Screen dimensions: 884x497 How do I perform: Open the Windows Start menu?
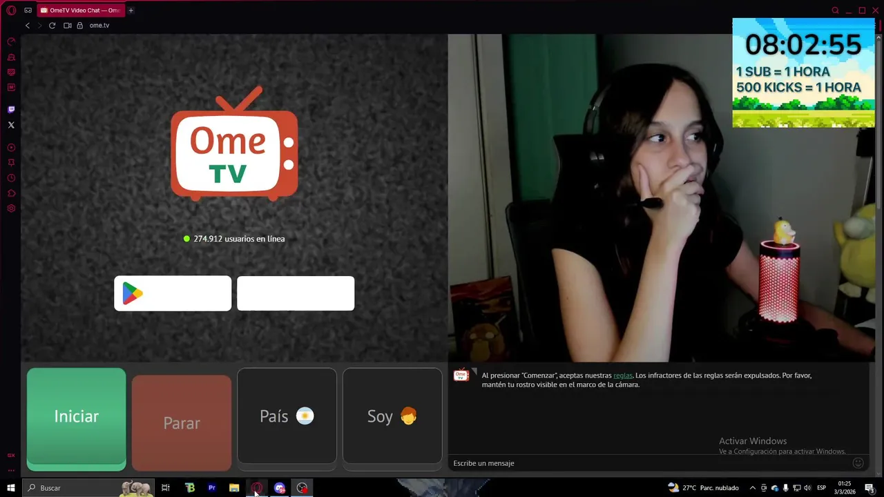(x=11, y=488)
